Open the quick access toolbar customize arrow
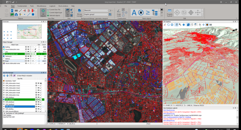Viewport: 241px width, 130px height. click(16, 2)
